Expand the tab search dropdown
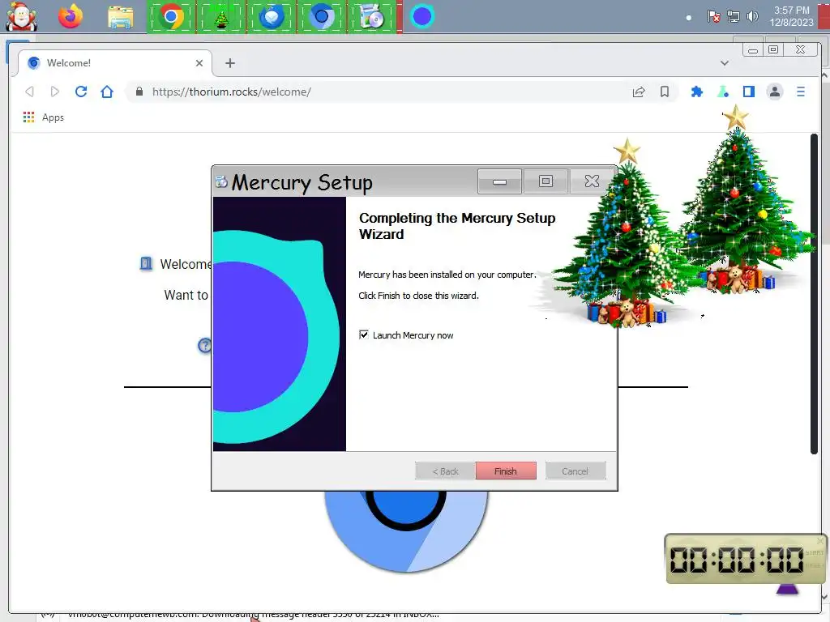 click(724, 63)
